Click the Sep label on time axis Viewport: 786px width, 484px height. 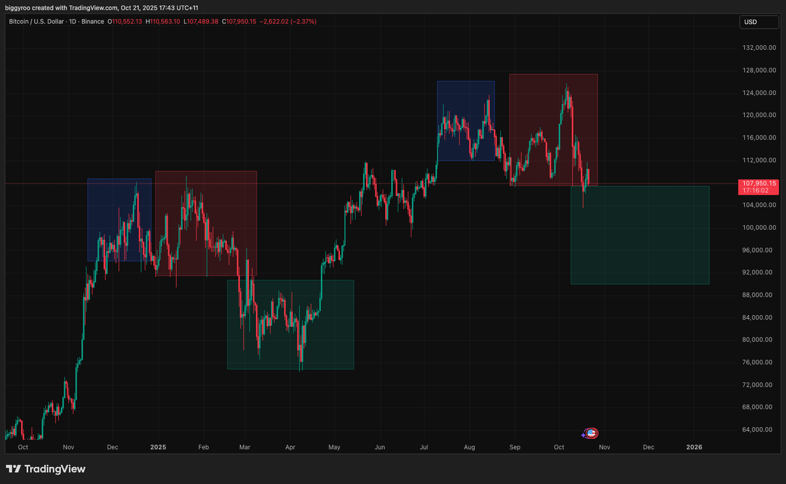pos(515,447)
